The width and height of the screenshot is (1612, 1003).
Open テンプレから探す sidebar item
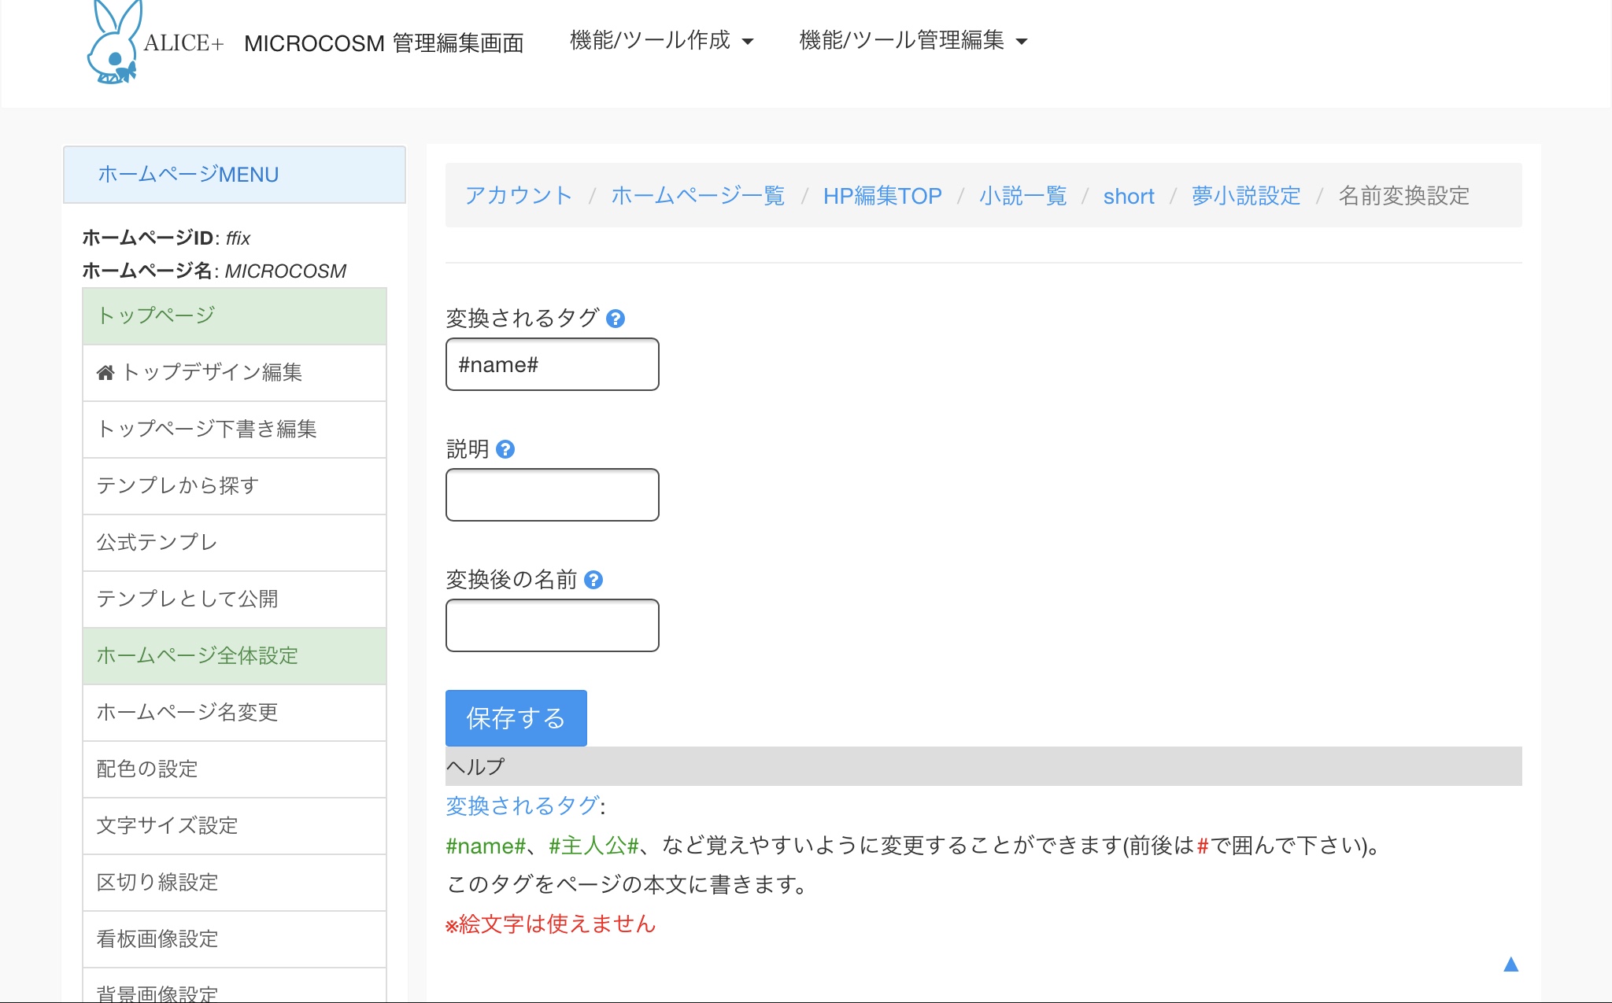point(178,485)
